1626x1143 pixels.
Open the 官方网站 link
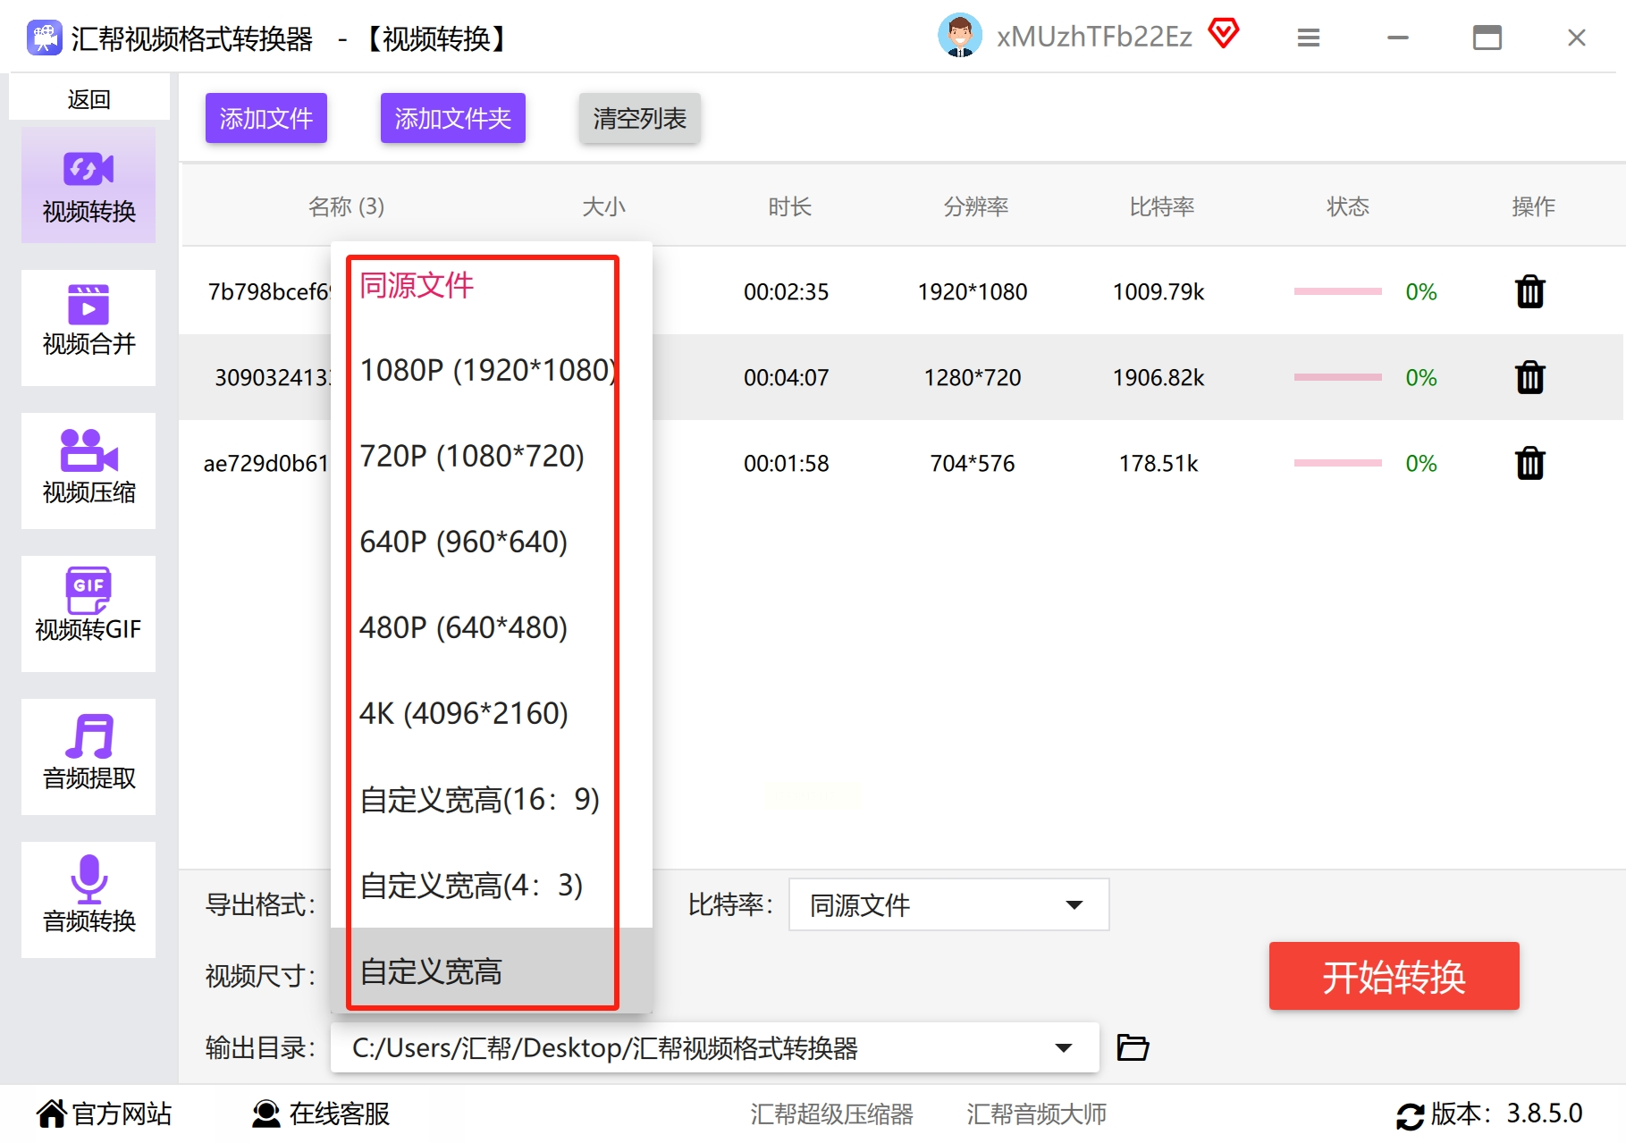click(x=105, y=1114)
